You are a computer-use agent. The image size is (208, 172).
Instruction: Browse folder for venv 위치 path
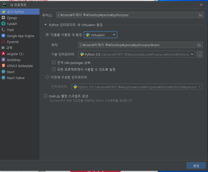[x=199, y=45]
